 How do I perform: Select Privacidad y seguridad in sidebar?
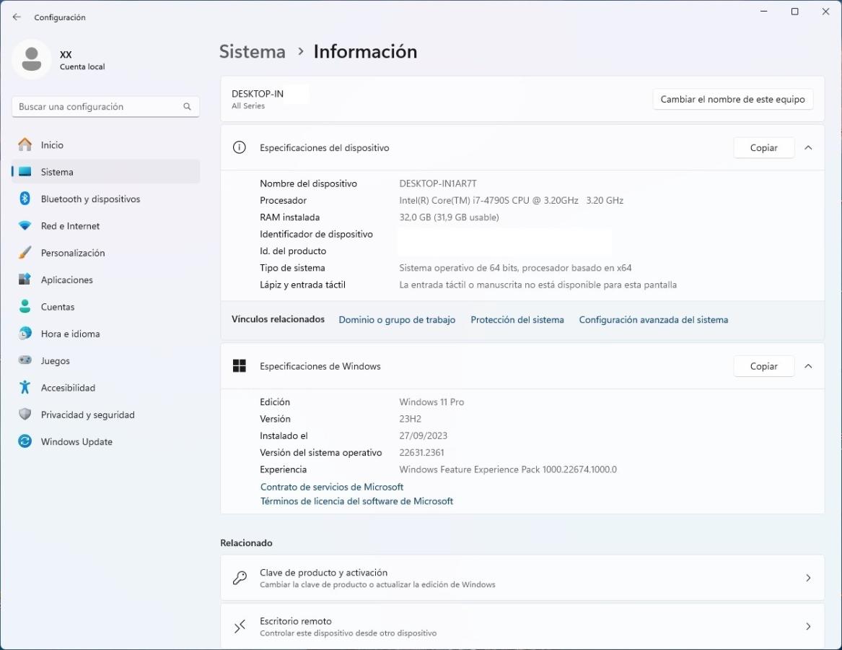coord(87,415)
